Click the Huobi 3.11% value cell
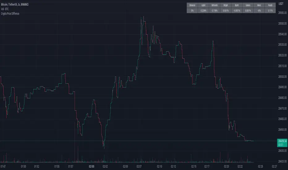This screenshot has width=288, height=170. coord(270,10)
